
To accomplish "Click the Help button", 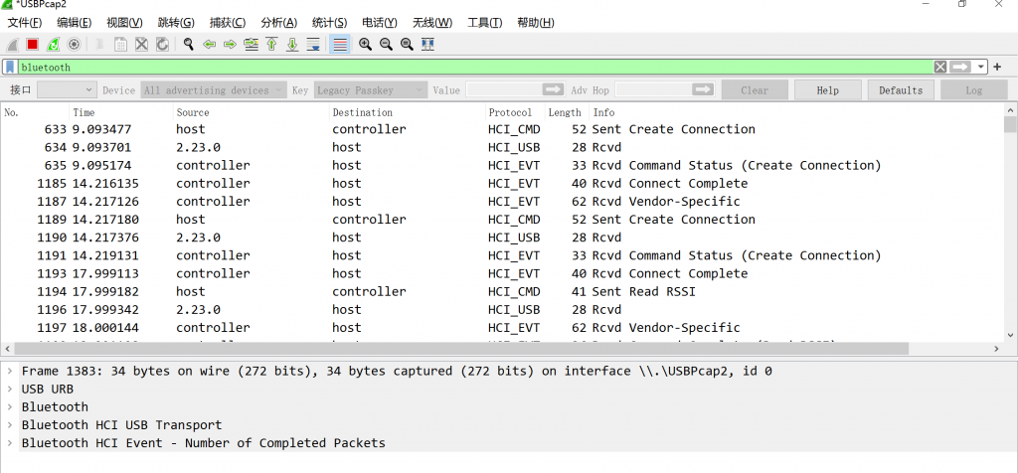I will click(x=827, y=90).
